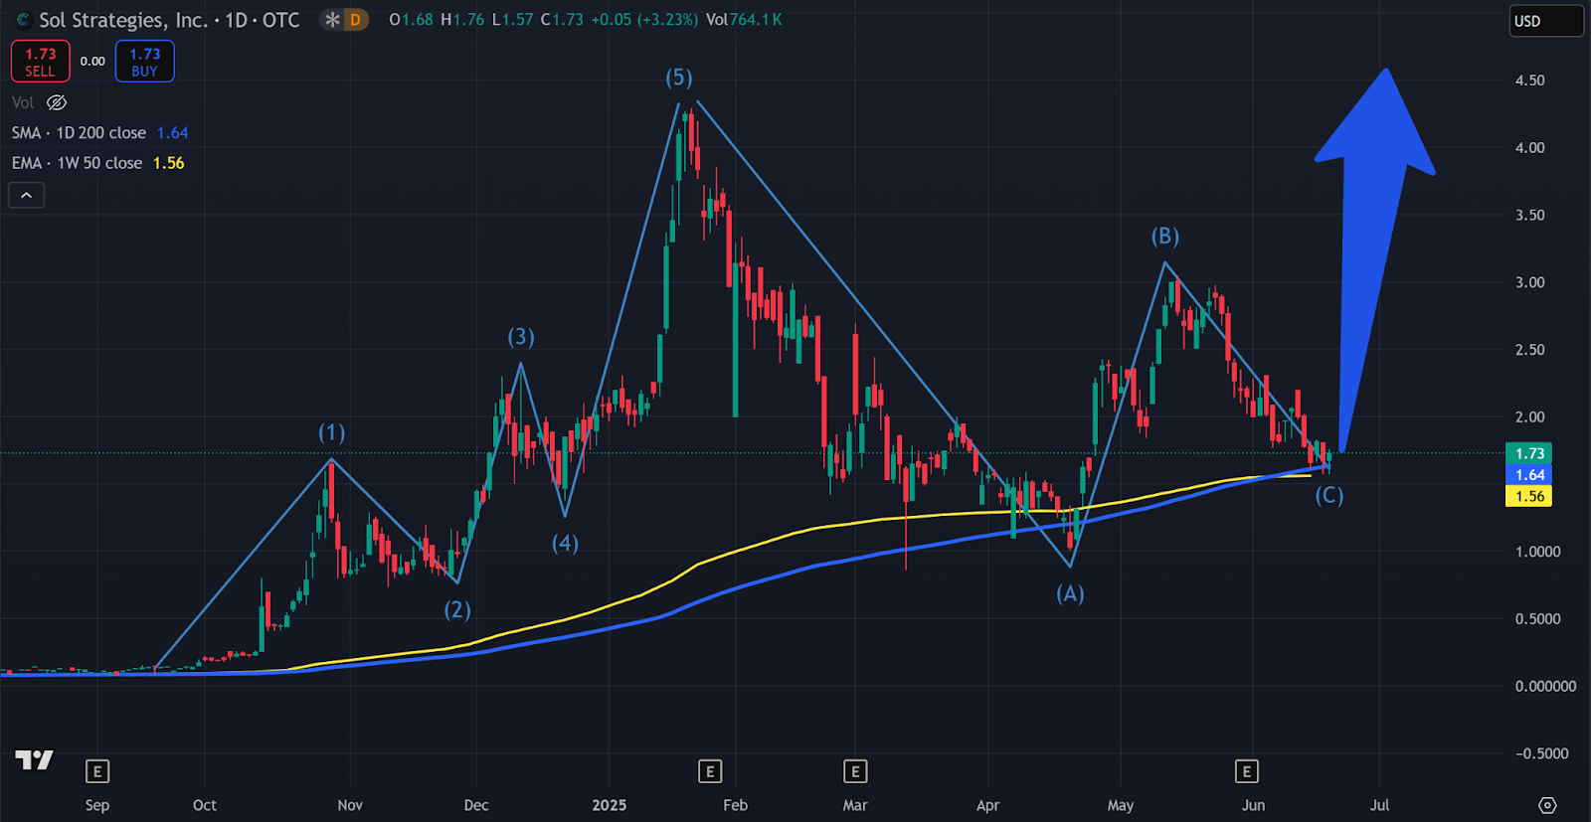Click the yellow 1.56 EMA price tag
Screen dimensions: 1591x822
[1529, 496]
